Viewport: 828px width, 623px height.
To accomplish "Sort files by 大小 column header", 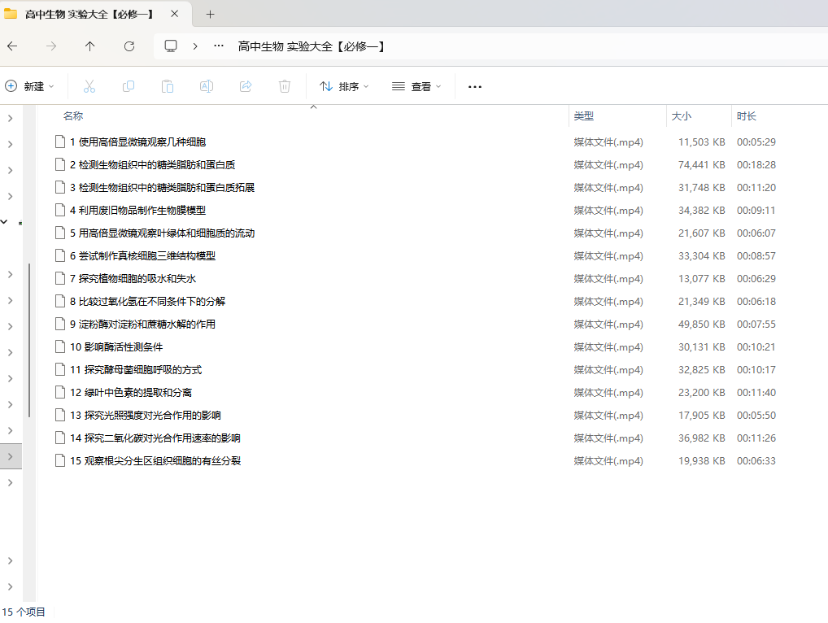I will tap(681, 116).
